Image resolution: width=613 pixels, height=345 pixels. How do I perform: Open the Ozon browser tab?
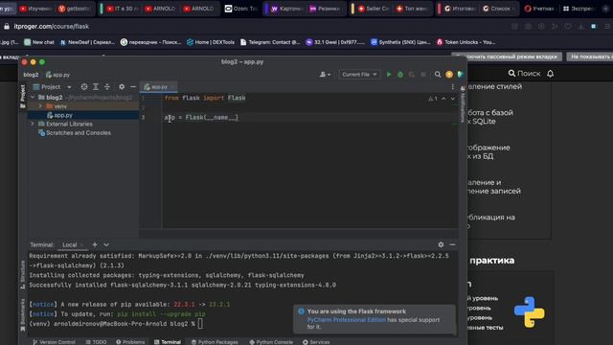tap(240, 9)
